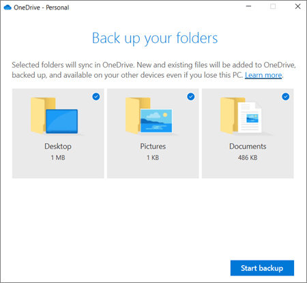The width and height of the screenshot is (307, 283).
Task: Click the 1 KB size under Pictures
Action: click(153, 158)
